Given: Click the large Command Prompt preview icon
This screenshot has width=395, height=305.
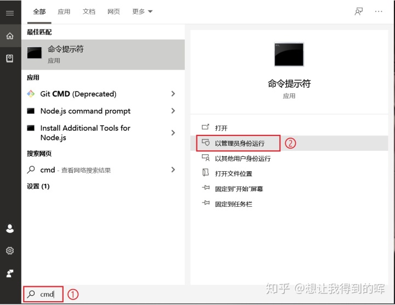Looking at the screenshot, I should (x=289, y=54).
